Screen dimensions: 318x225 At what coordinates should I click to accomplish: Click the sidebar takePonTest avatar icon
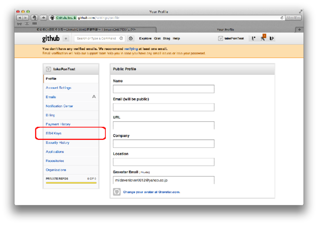click(48, 69)
